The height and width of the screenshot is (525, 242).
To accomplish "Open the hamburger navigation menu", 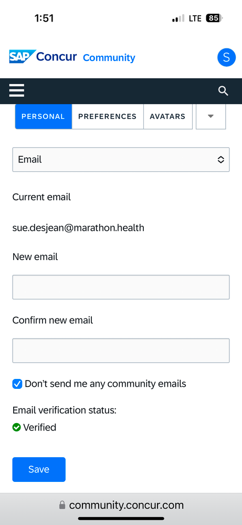I will pos(17,91).
